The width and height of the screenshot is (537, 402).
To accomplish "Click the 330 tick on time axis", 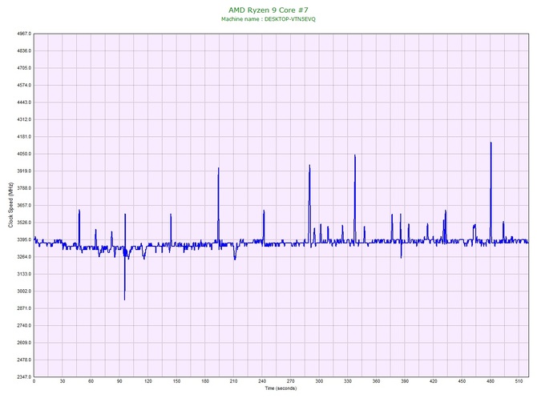I will point(348,381).
